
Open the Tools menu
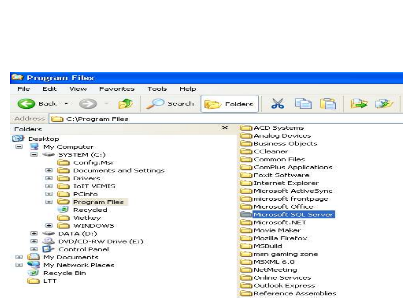pyautogui.click(x=157, y=89)
